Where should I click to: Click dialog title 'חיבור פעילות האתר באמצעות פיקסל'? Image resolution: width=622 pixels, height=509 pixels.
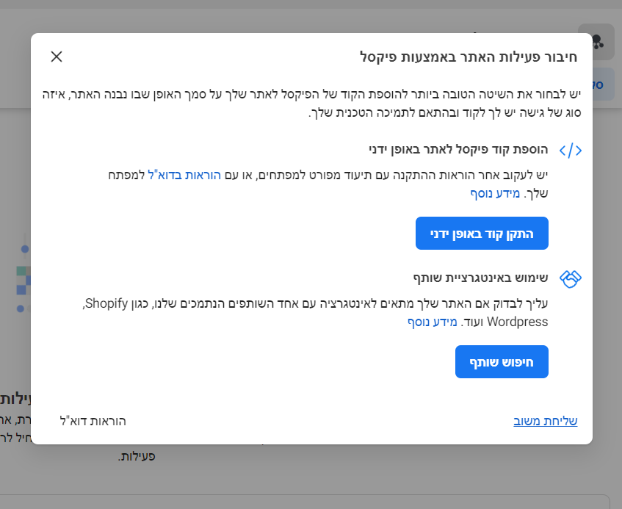click(469, 57)
